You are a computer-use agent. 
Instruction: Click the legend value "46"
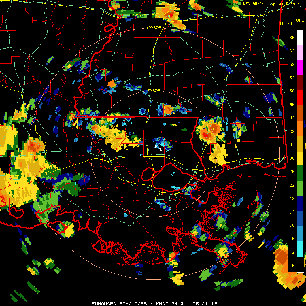[292, 105]
